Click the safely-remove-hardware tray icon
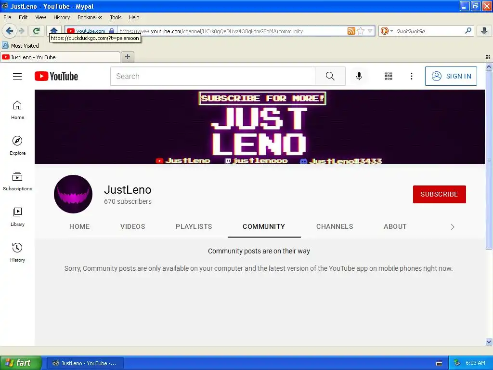The width and height of the screenshot is (493, 370). (457, 363)
